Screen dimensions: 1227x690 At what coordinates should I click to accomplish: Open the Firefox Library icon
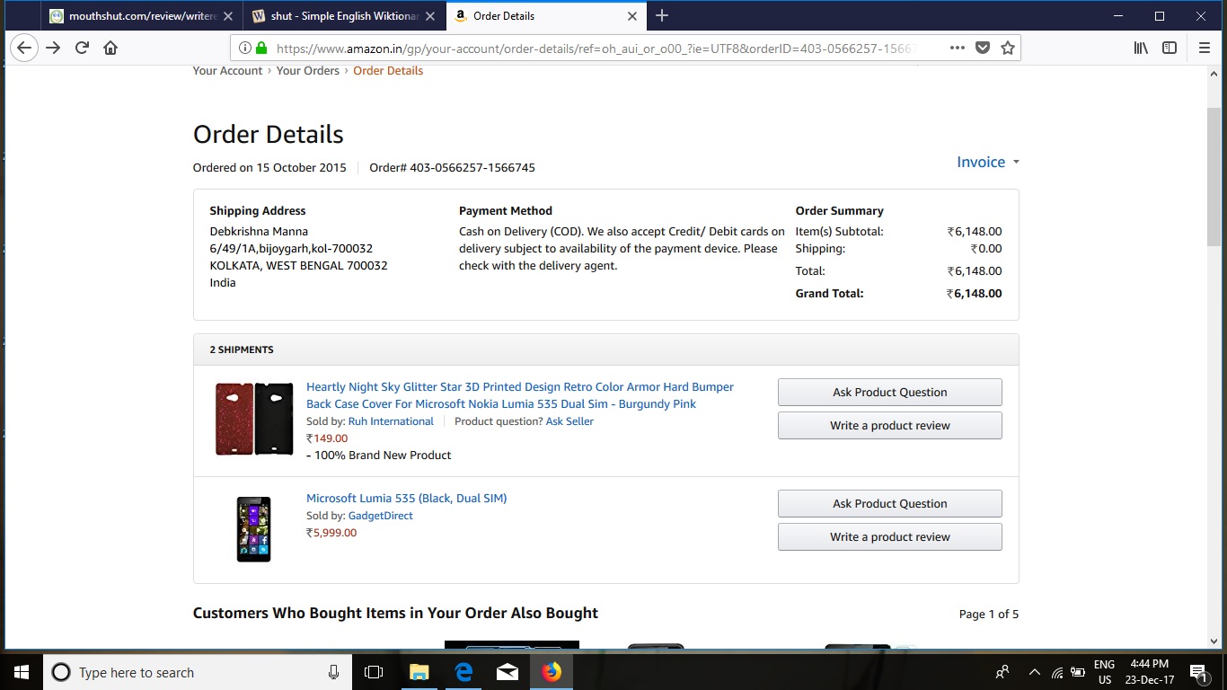(x=1141, y=48)
